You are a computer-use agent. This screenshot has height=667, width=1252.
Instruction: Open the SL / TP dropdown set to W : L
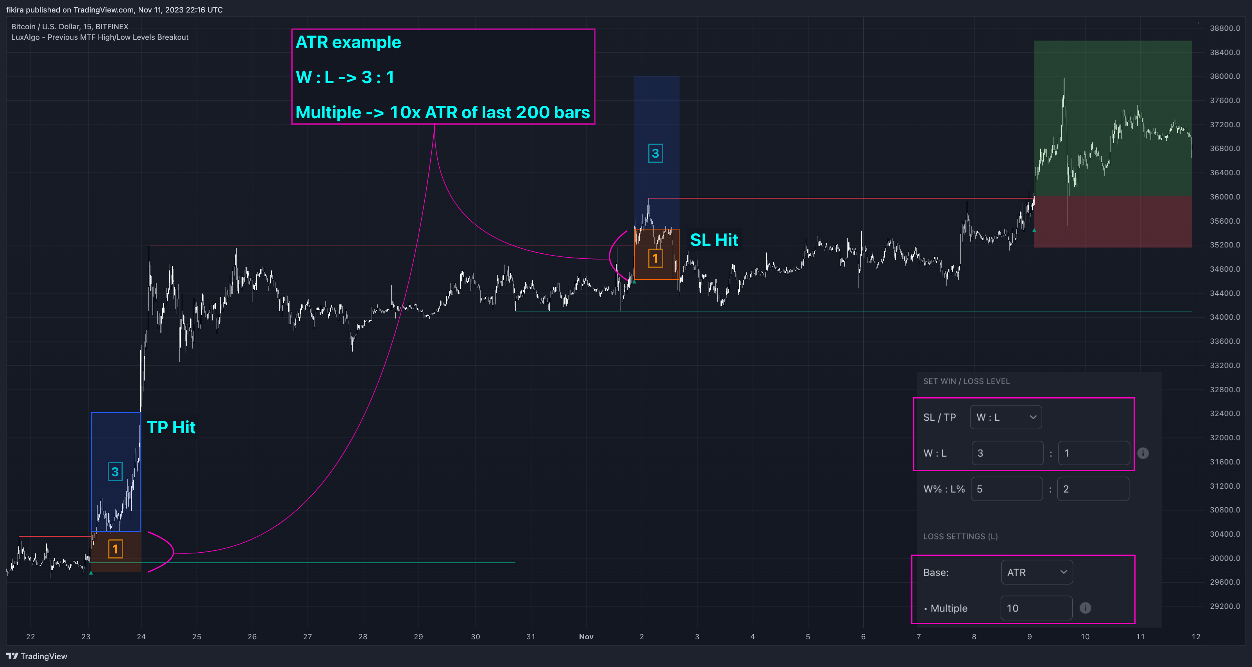click(1005, 418)
